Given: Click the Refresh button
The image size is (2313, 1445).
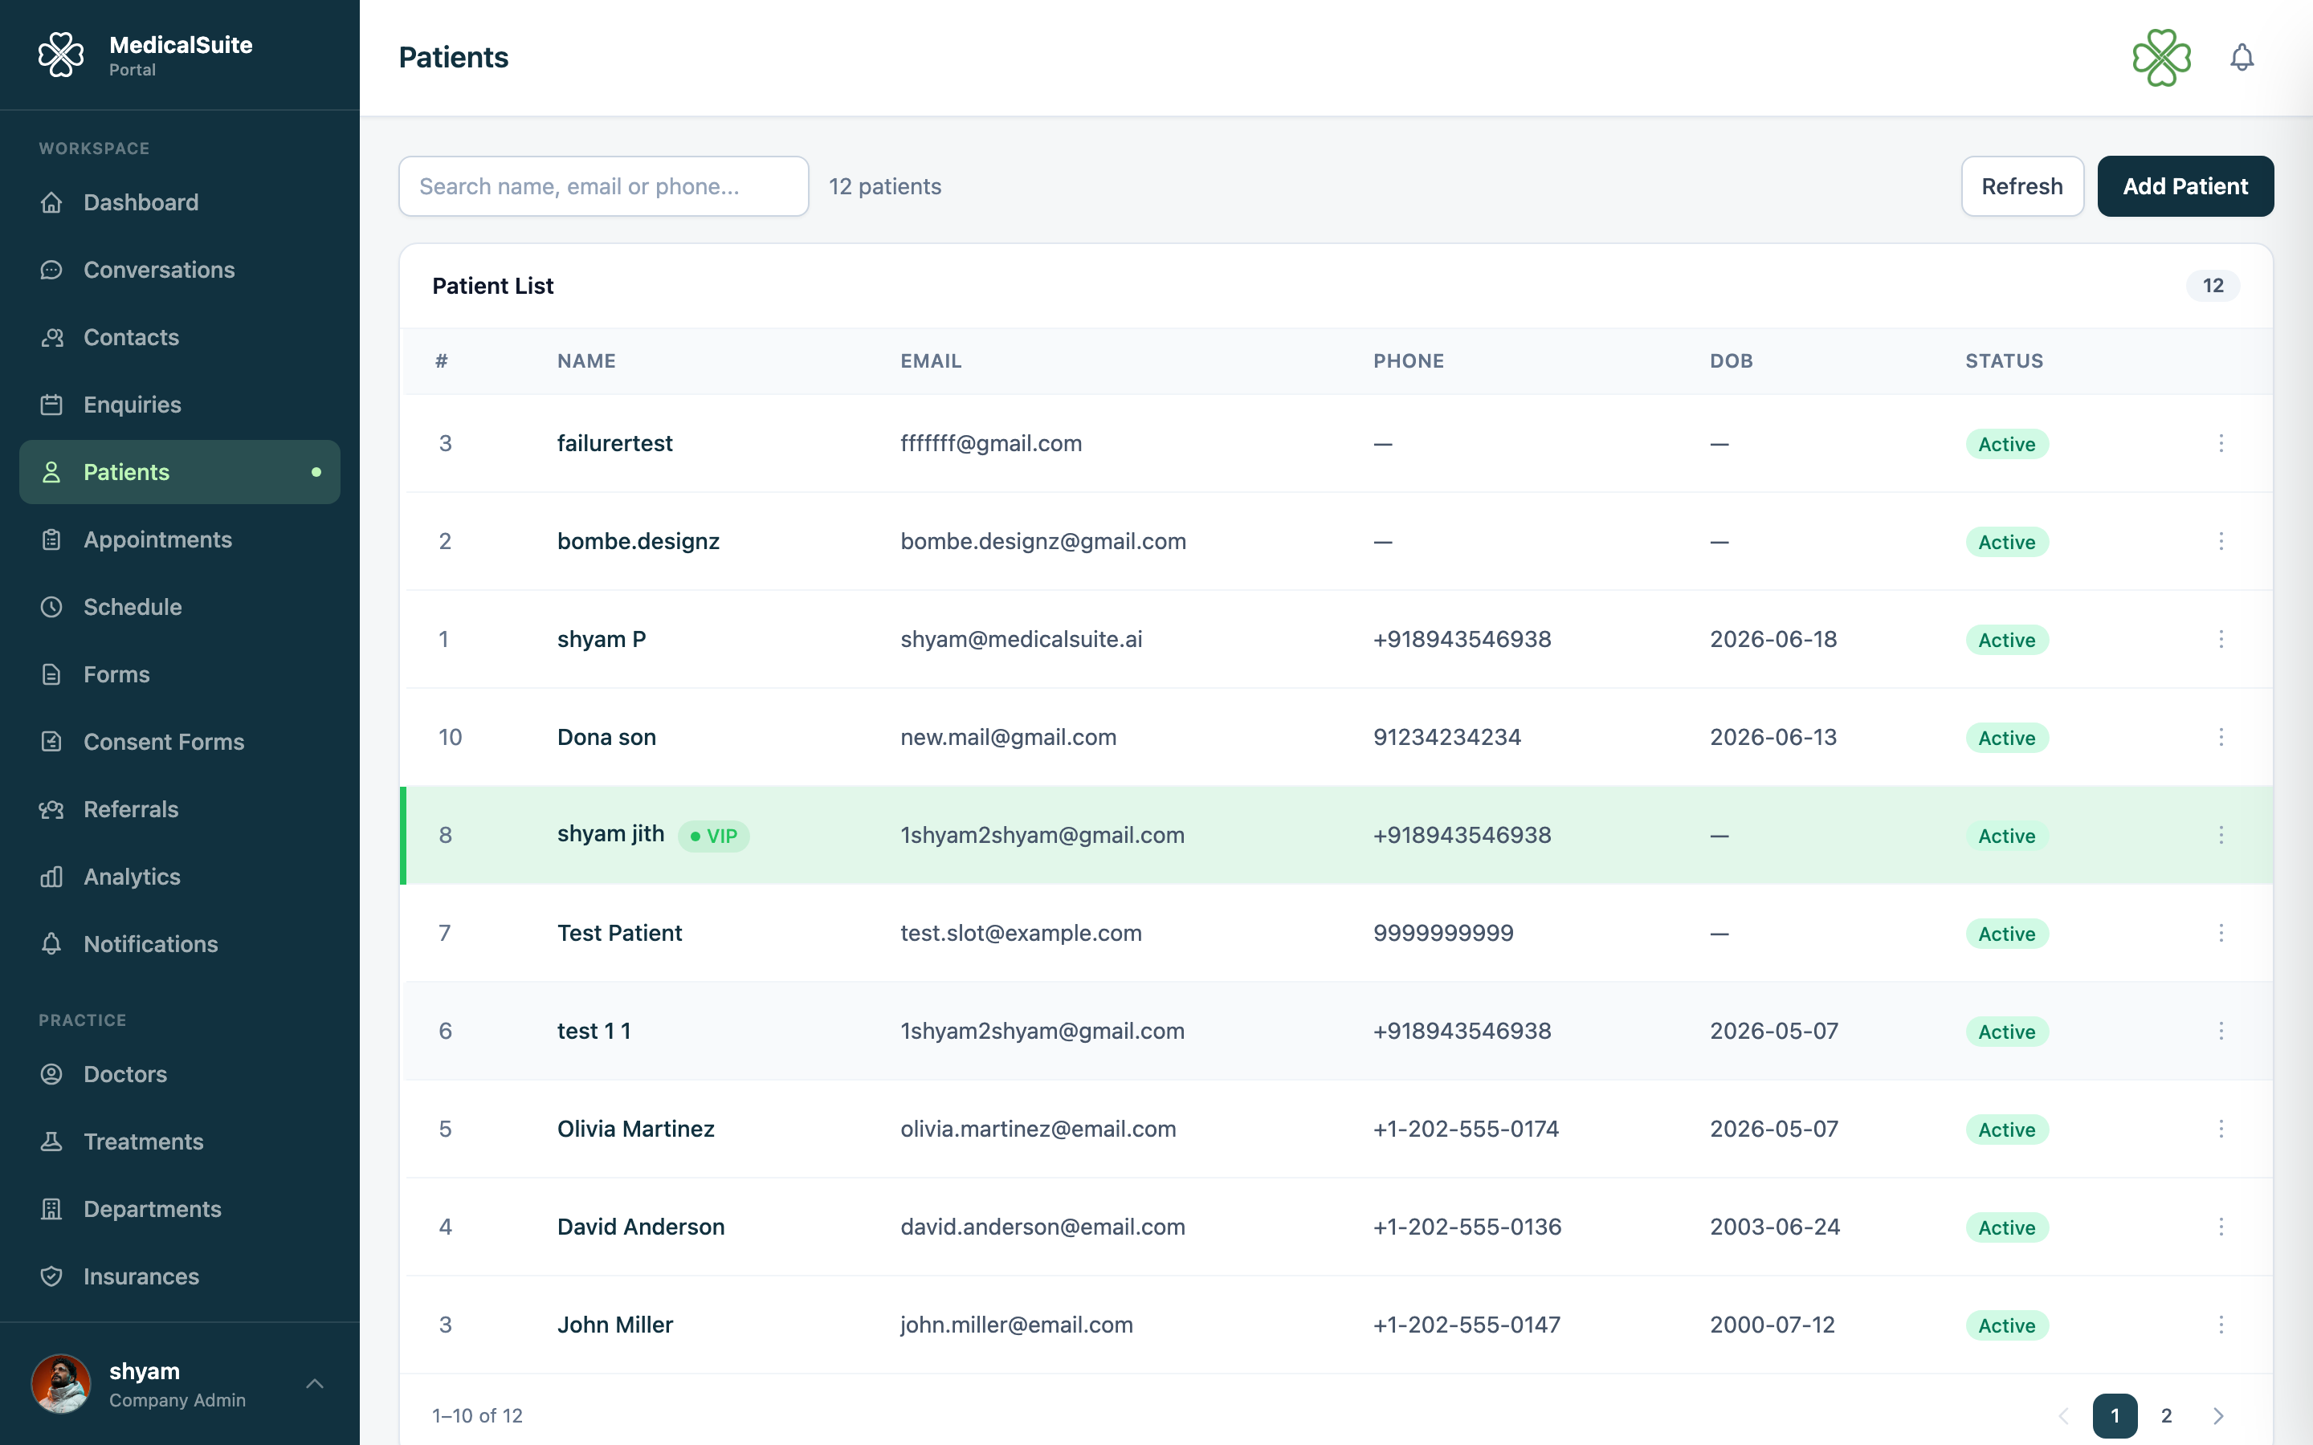Looking at the screenshot, I should click(x=2021, y=186).
